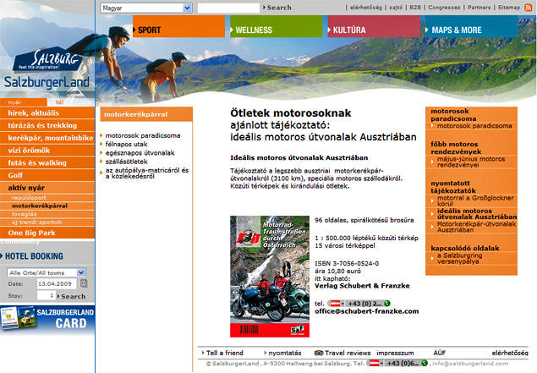Viewport: 537px width, 373px height.
Task: Open futás és walking menu item
Action: (x=47, y=162)
